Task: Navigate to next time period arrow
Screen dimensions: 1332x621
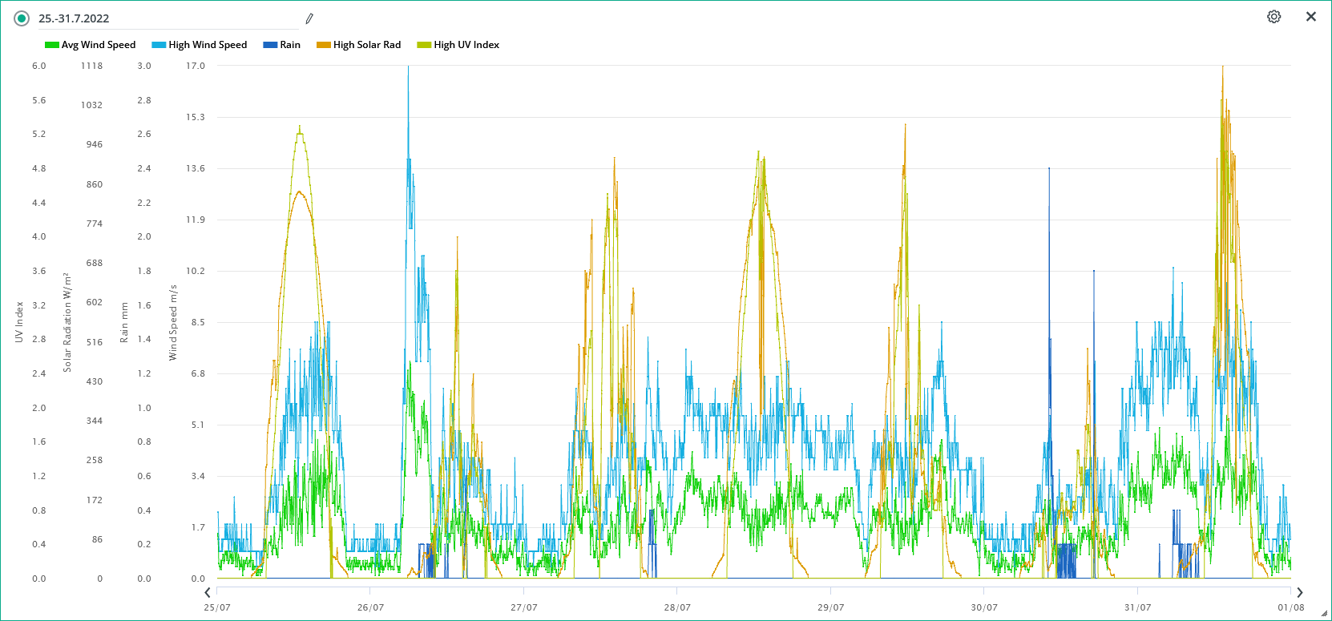Action: pyautogui.click(x=1299, y=593)
